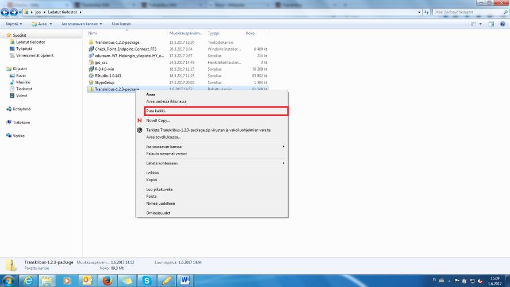Click the Back navigation arrow button
Image resolution: width=510 pixels, height=287 pixels.
click(x=5, y=12)
